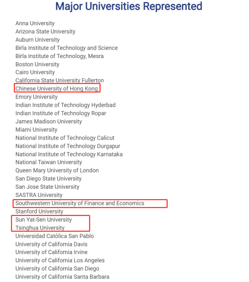Select Birla Institute of Technology, Mesra
Image resolution: width=249 pixels, height=282 pixels.
pyautogui.click(x=60, y=56)
